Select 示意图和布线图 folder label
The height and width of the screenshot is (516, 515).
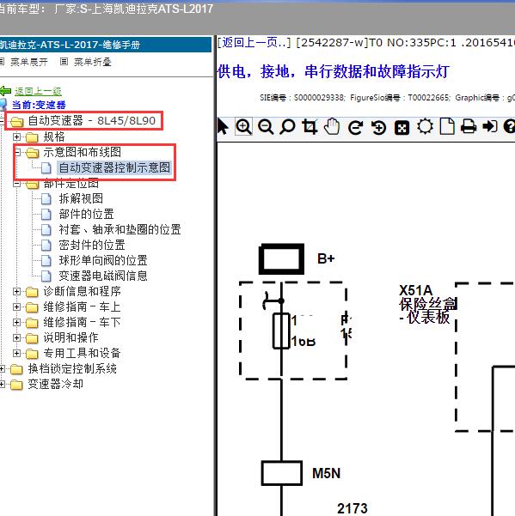pyautogui.click(x=82, y=152)
